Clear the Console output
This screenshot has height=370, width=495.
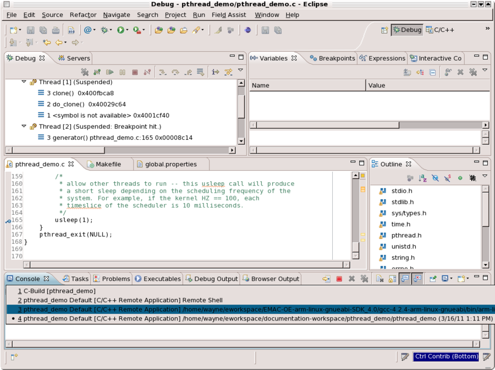380,279
